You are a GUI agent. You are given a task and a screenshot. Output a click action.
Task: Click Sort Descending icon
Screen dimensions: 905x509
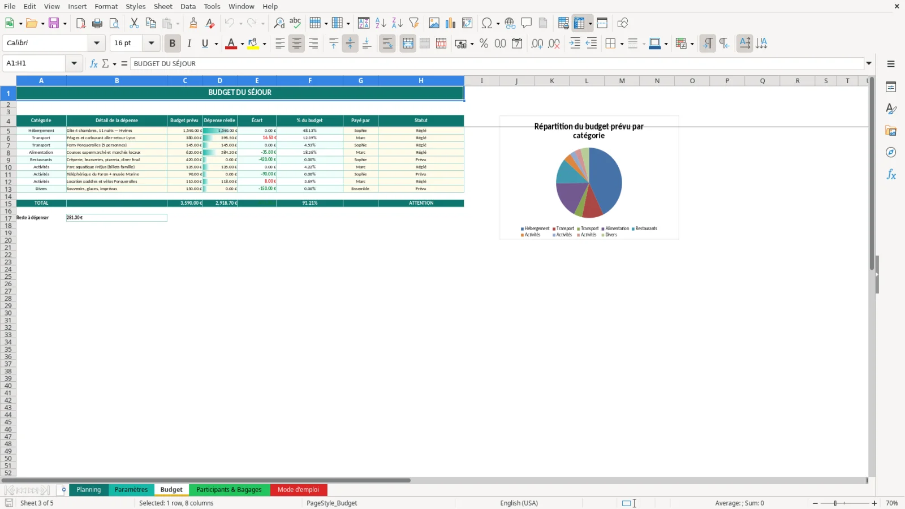[x=397, y=23]
